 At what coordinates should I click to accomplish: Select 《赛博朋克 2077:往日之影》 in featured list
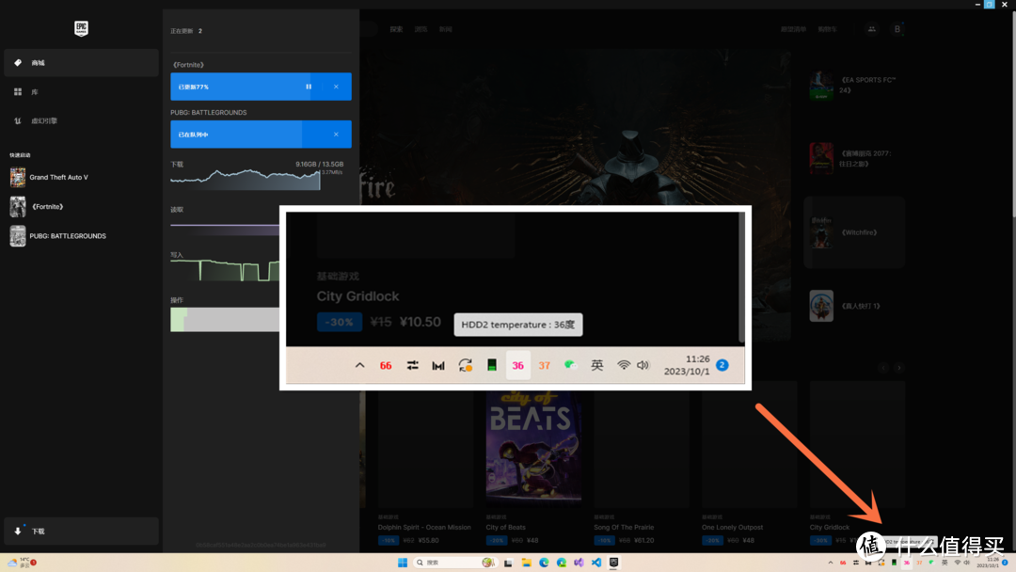854,159
